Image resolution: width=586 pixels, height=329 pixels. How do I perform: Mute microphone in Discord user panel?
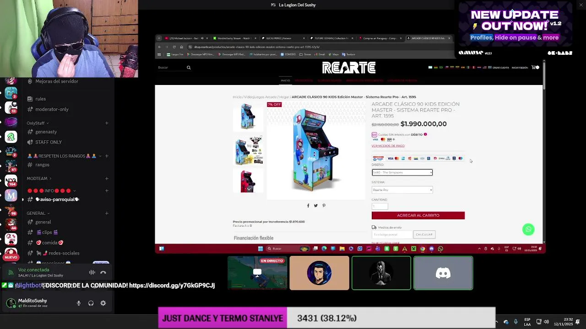(78, 303)
